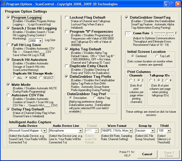This screenshot has height=161, width=182.
Task: Choose Alpha Tag for DataGrabber Tag Pref
Action: (x=95, y=98)
